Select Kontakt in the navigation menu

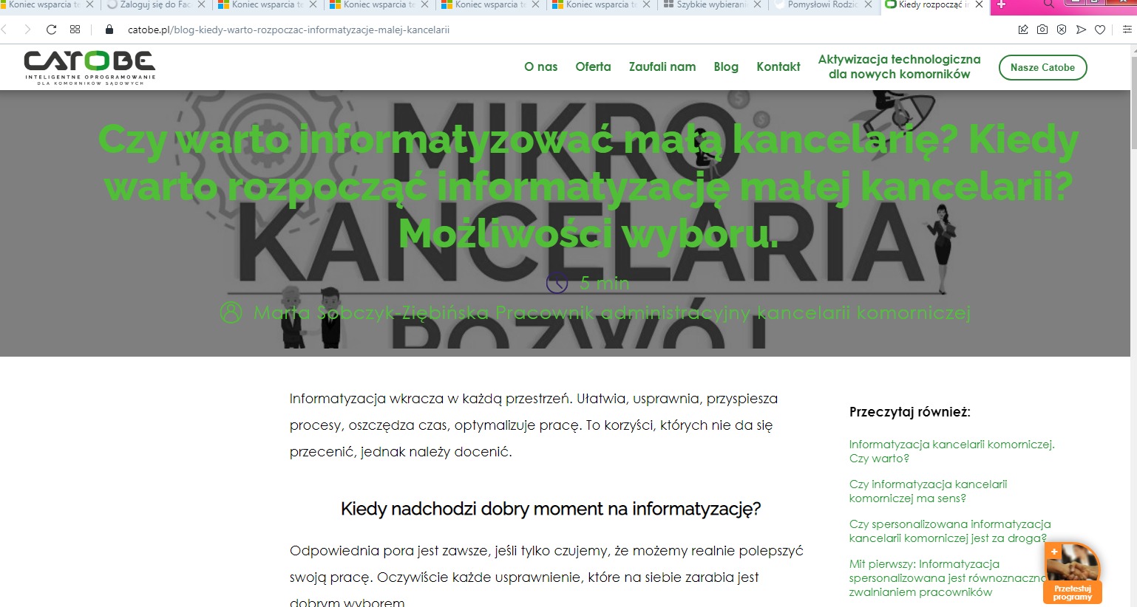tap(778, 67)
